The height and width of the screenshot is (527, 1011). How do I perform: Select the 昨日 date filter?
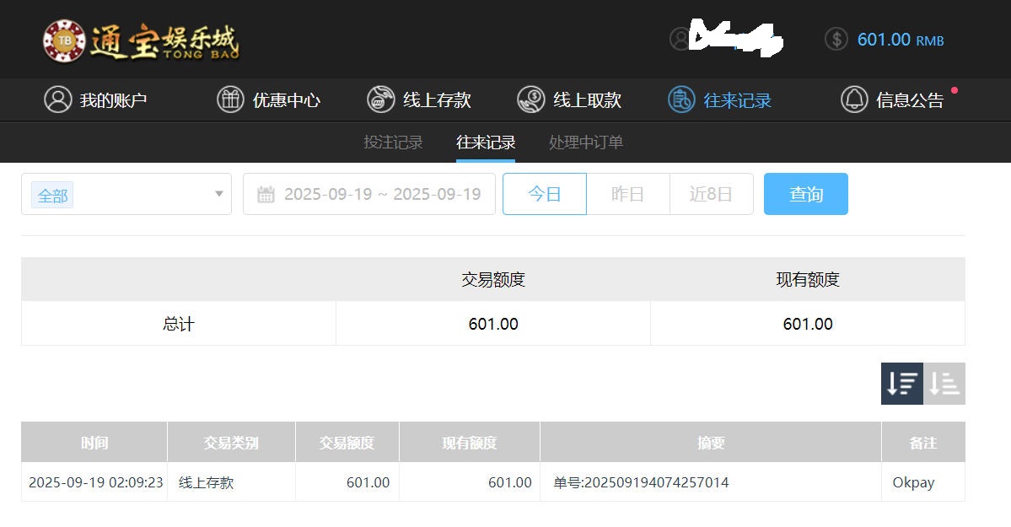coord(627,194)
